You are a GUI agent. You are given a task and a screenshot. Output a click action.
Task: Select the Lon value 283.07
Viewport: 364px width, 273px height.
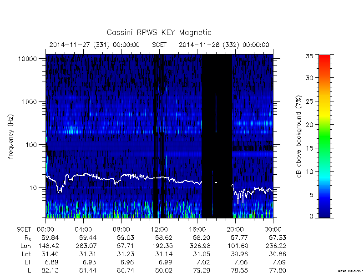tap(86, 246)
